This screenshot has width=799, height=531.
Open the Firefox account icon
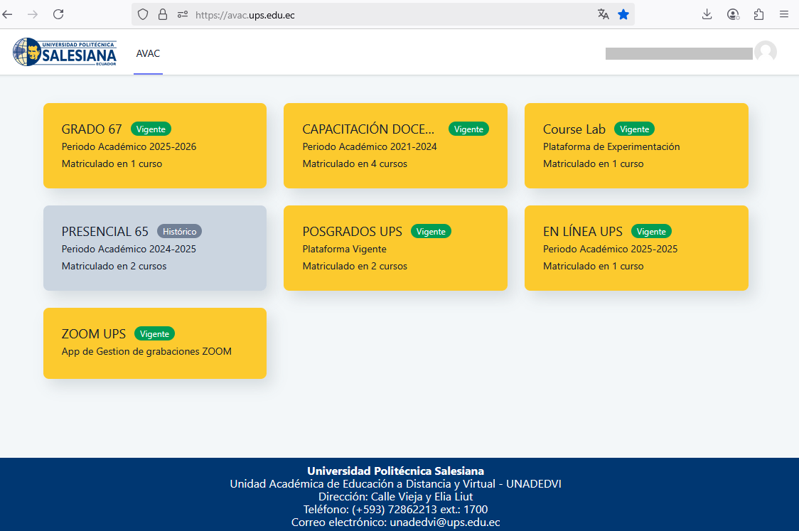(x=733, y=14)
